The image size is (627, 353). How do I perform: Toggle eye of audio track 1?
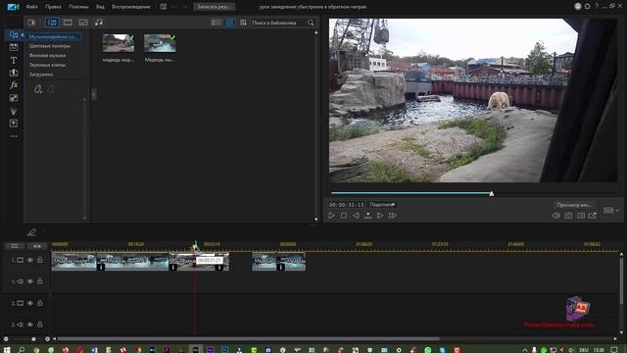30,281
